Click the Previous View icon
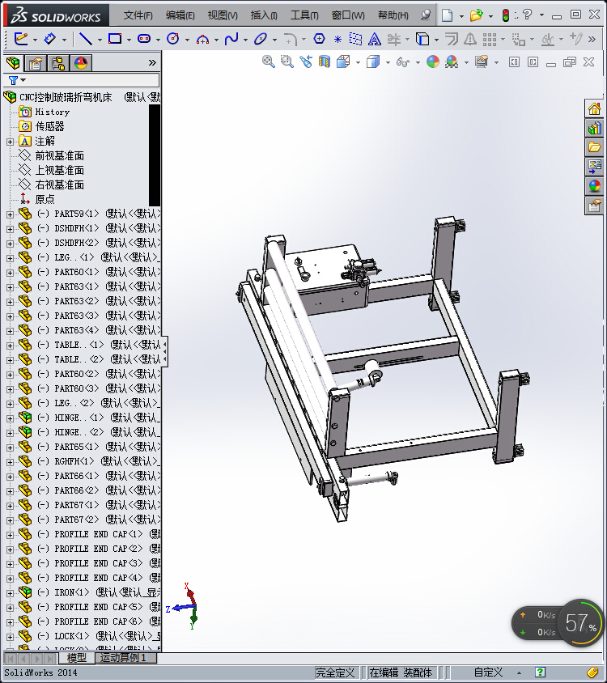The width and height of the screenshot is (607, 683). (x=306, y=62)
